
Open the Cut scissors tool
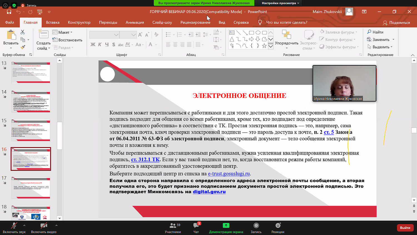tap(23, 32)
